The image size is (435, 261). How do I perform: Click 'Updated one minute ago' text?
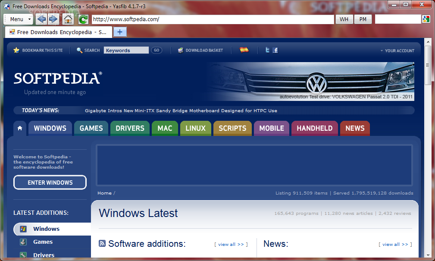coord(55,92)
